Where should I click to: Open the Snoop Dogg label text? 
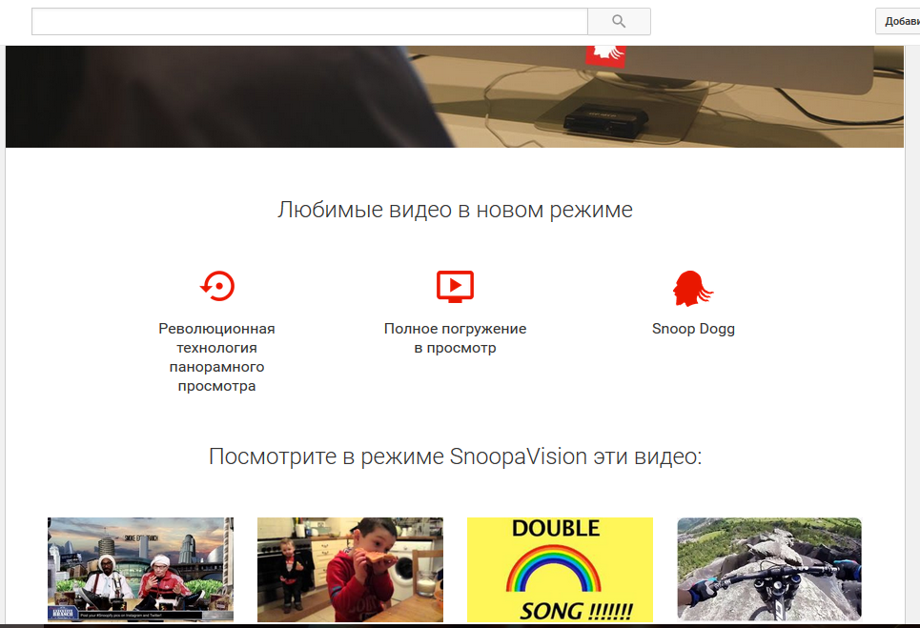[x=693, y=329]
